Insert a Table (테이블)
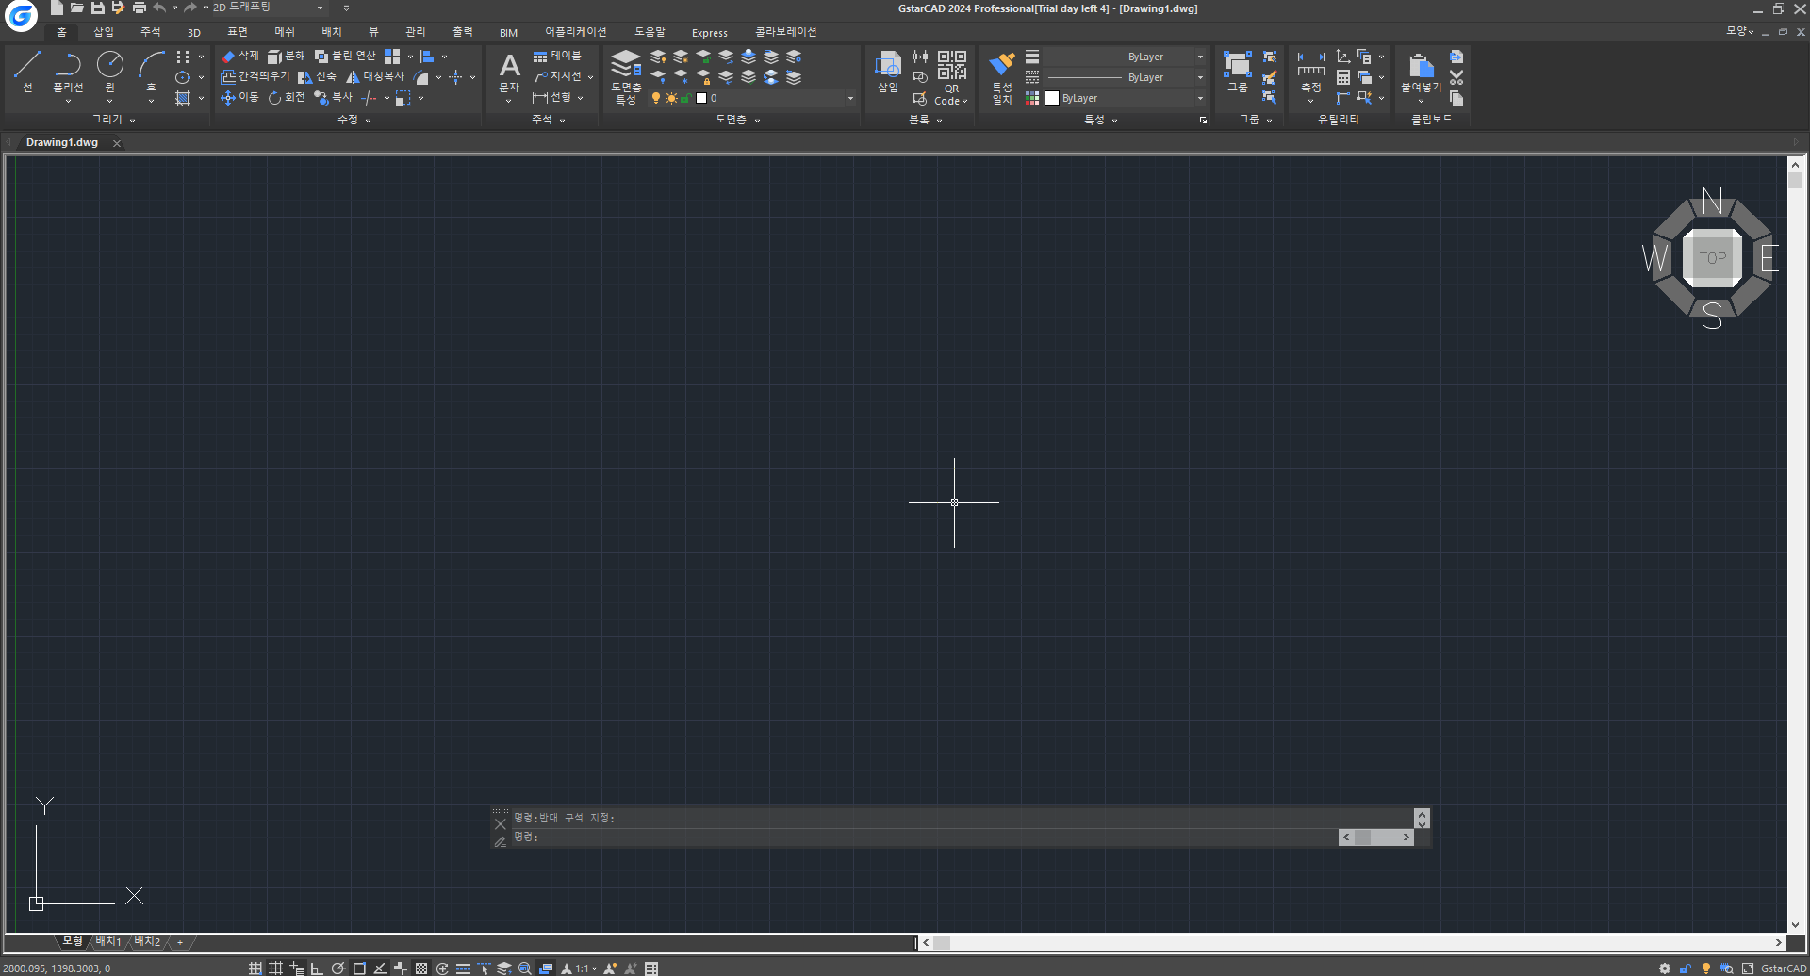This screenshot has height=976, width=1810. 557,57
